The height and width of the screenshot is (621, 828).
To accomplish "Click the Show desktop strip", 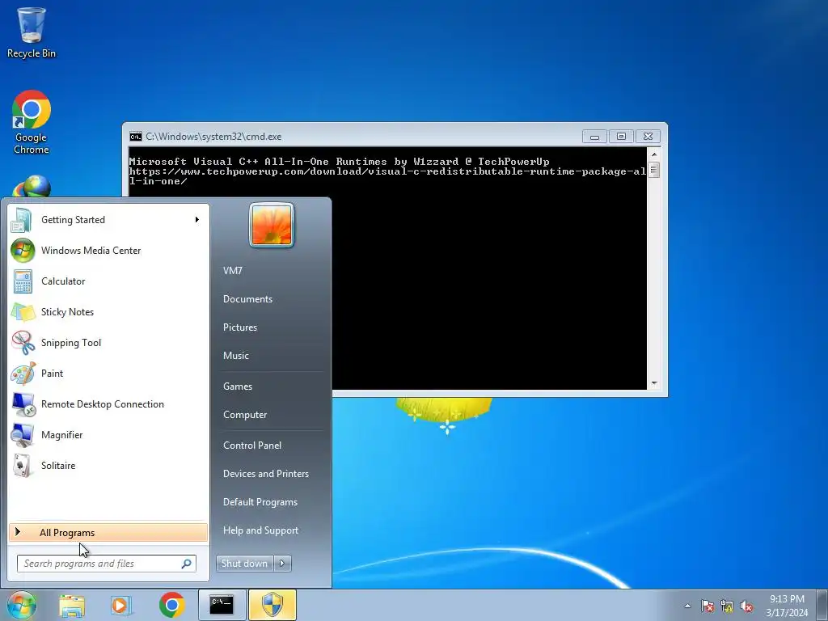I will click(822, 605).
